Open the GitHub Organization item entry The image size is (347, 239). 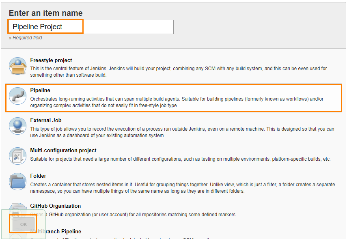55,206
